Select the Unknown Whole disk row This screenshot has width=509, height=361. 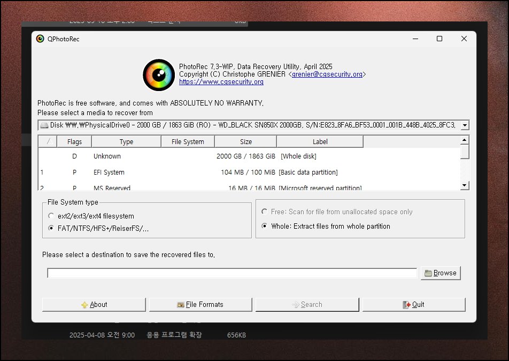click(x=249, y=156)
